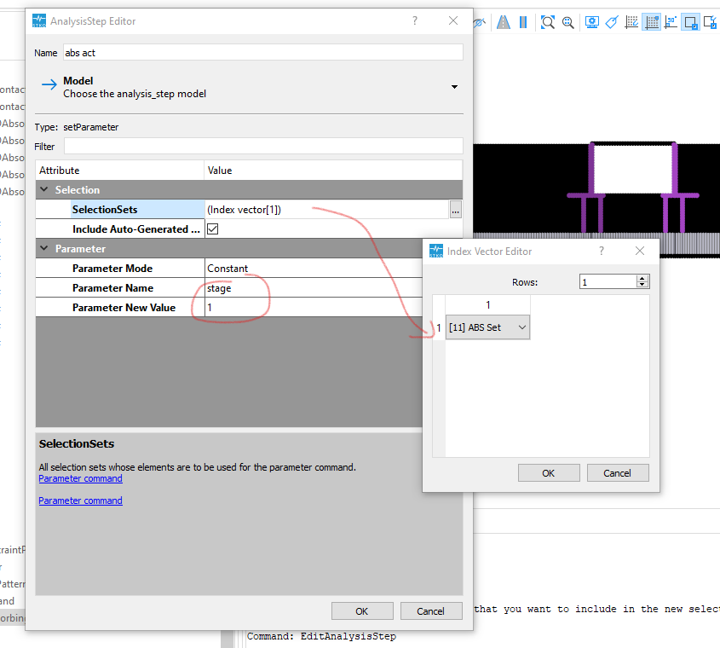Select the Parameter Name attribute label

point(113,288)
